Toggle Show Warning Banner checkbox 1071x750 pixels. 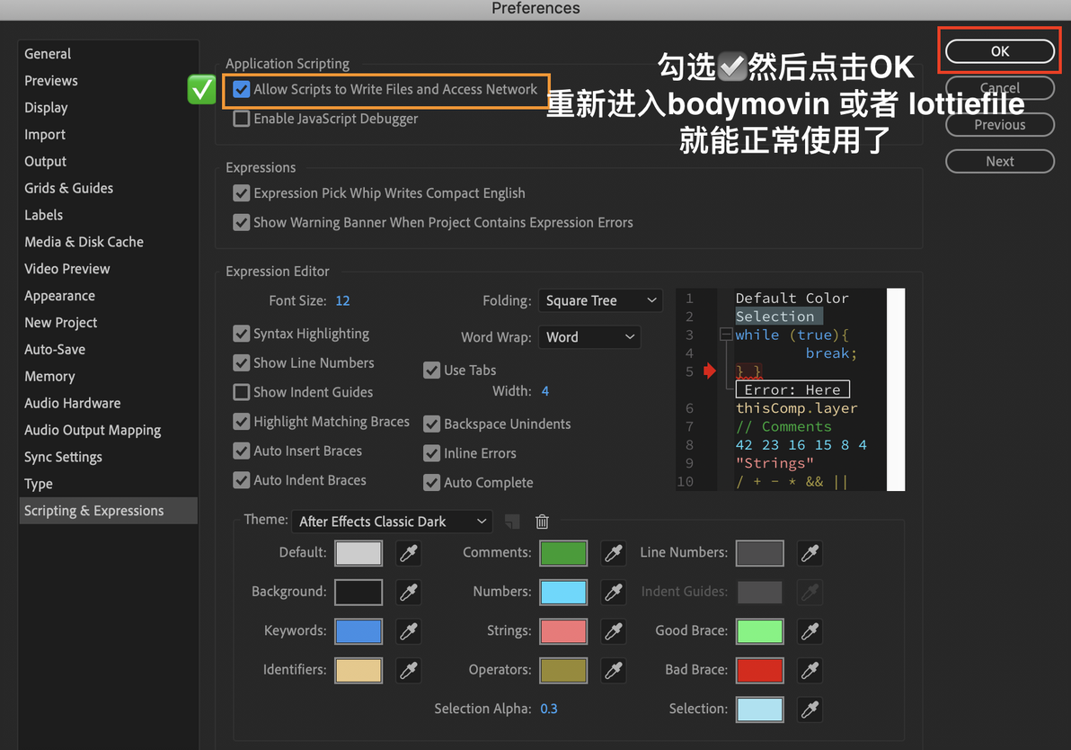point(241,222)
